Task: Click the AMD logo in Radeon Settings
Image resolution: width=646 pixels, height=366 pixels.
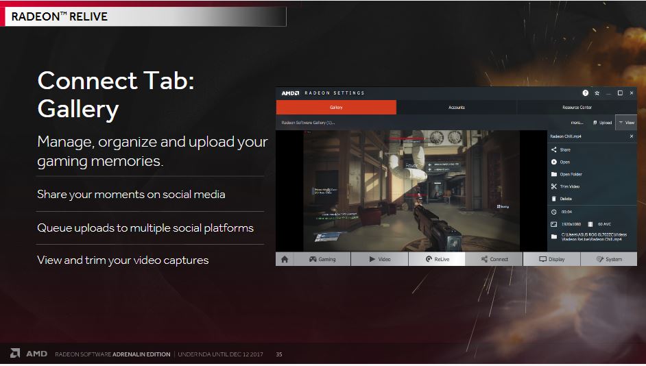Action: tap(290, 93)
